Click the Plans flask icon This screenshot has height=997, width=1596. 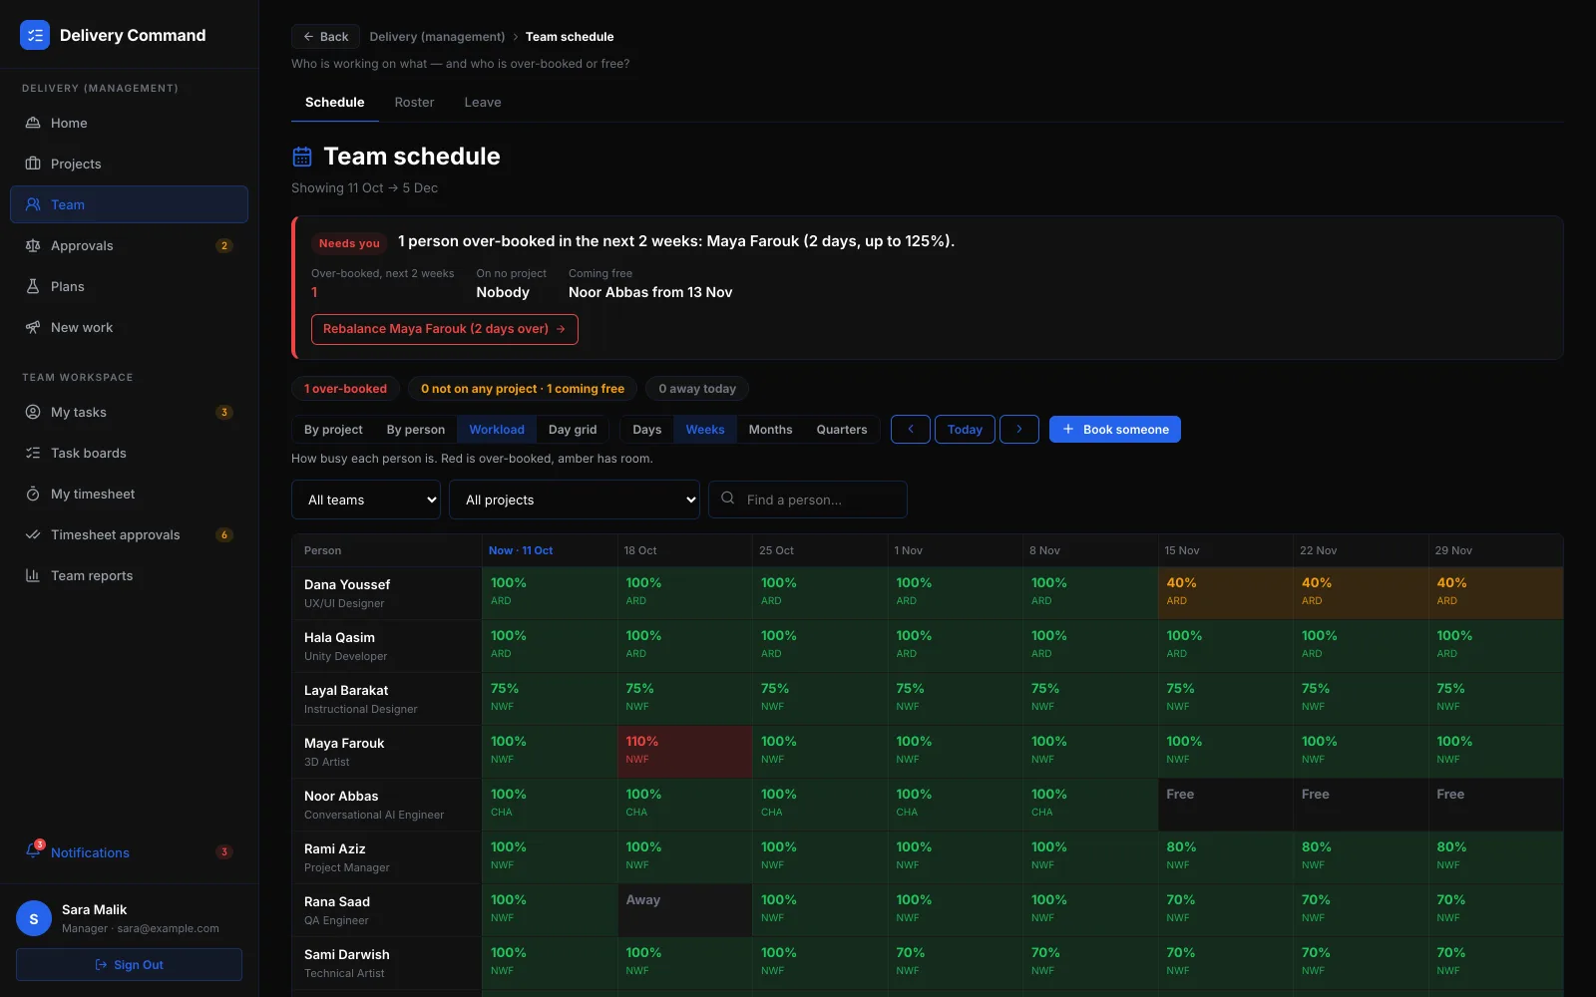[33, 286]
